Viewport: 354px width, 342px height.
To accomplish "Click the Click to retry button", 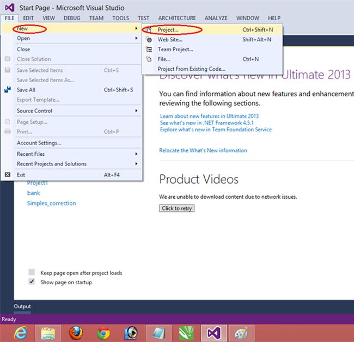I will [176, 208].
